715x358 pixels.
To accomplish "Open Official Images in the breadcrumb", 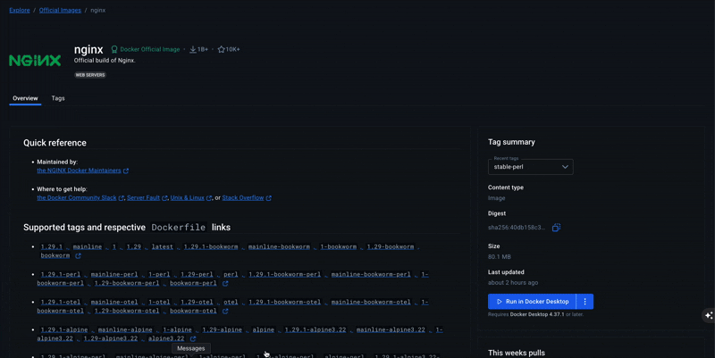I will pyautogui.click(x=60, y=10).
